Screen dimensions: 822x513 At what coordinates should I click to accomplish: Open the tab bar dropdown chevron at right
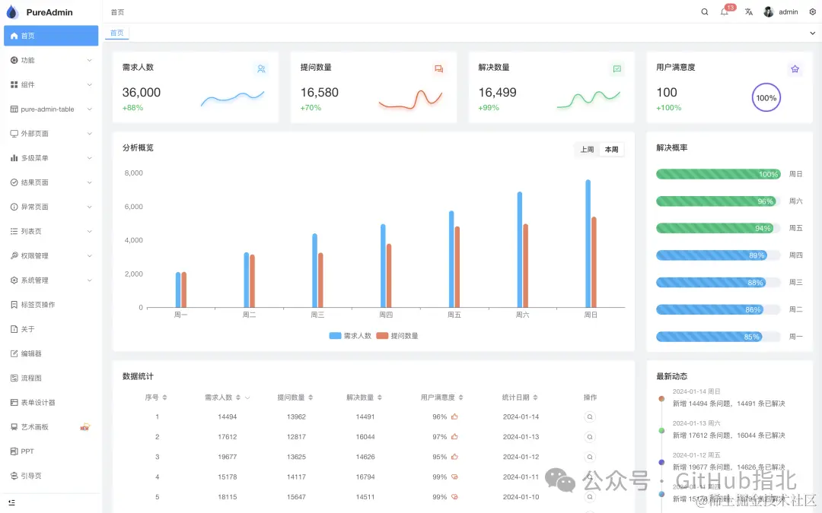813,33
